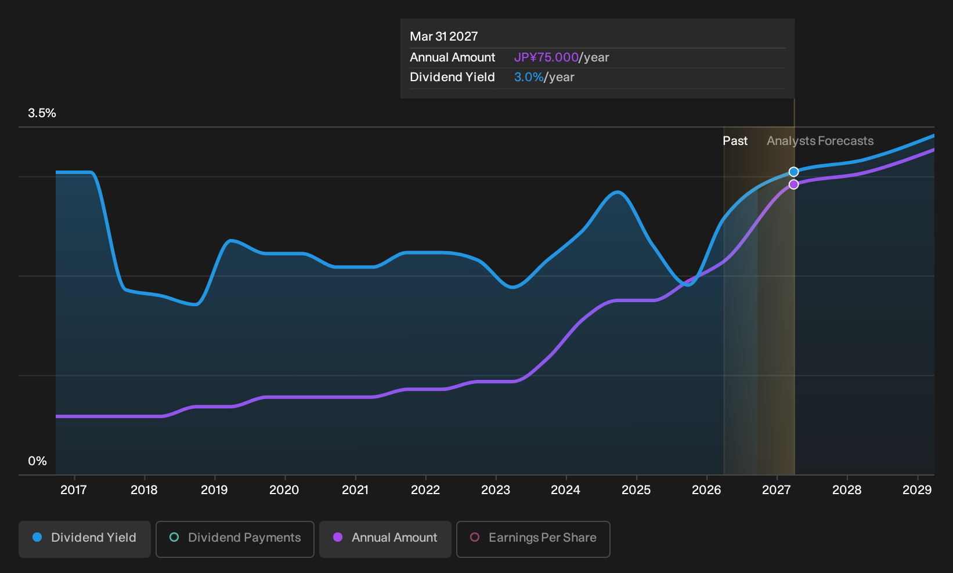Click the blue Dividend Yield legend dot
The image size is (953, 573).
37,537
